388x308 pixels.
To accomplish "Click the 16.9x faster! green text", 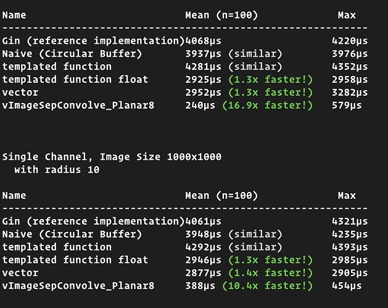I will [x=270, y=106].
